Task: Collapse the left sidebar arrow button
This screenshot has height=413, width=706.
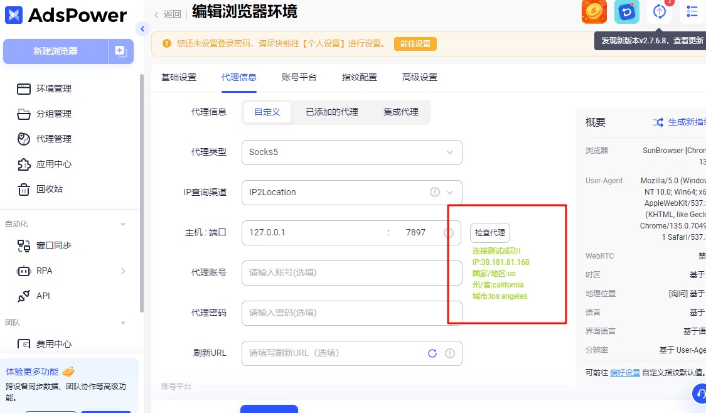Action: [142, 29]
